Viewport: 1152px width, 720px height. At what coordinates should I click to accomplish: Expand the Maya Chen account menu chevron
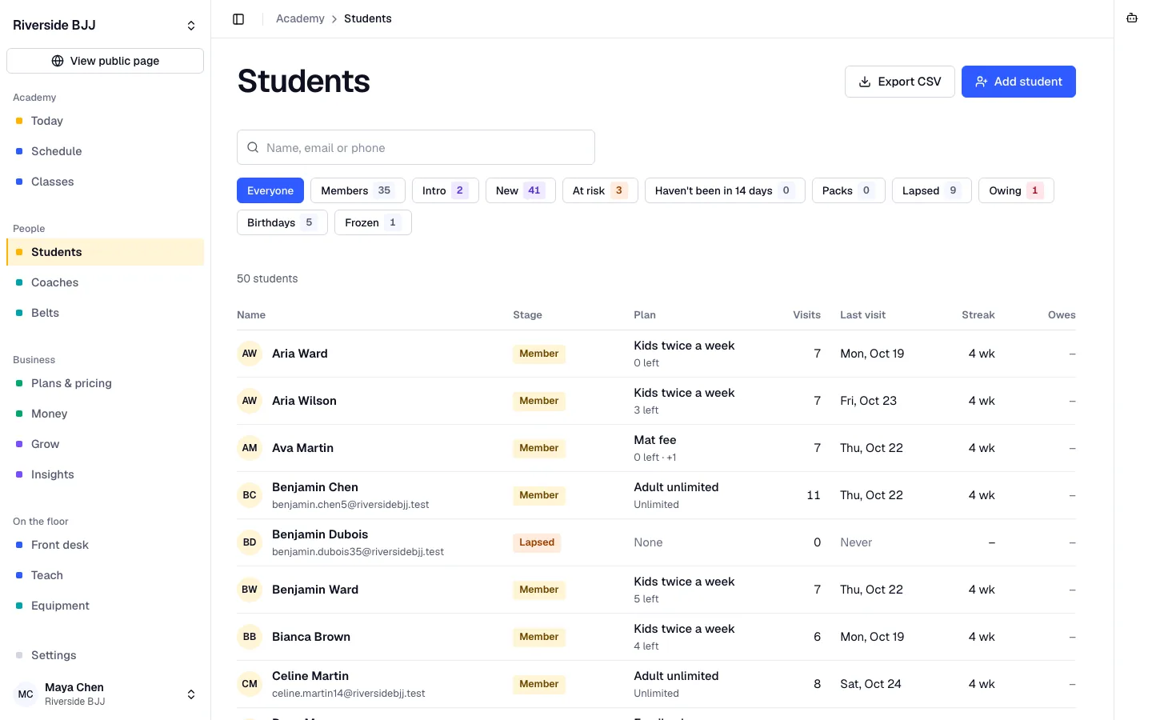(x=191, y=694)
